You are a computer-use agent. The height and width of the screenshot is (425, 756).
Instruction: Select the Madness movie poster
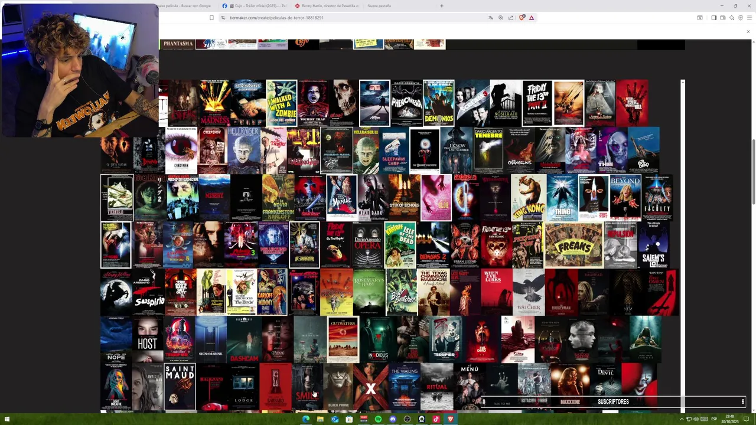(214, 103)
